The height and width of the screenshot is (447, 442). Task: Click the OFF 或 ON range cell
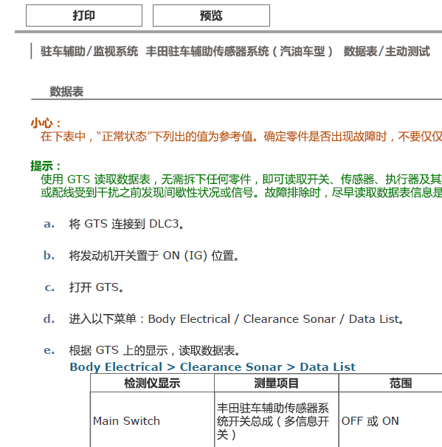[x=390, y=421]
